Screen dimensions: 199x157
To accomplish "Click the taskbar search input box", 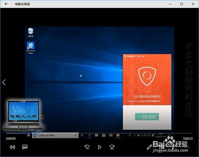I will click(x=55, y=135).
